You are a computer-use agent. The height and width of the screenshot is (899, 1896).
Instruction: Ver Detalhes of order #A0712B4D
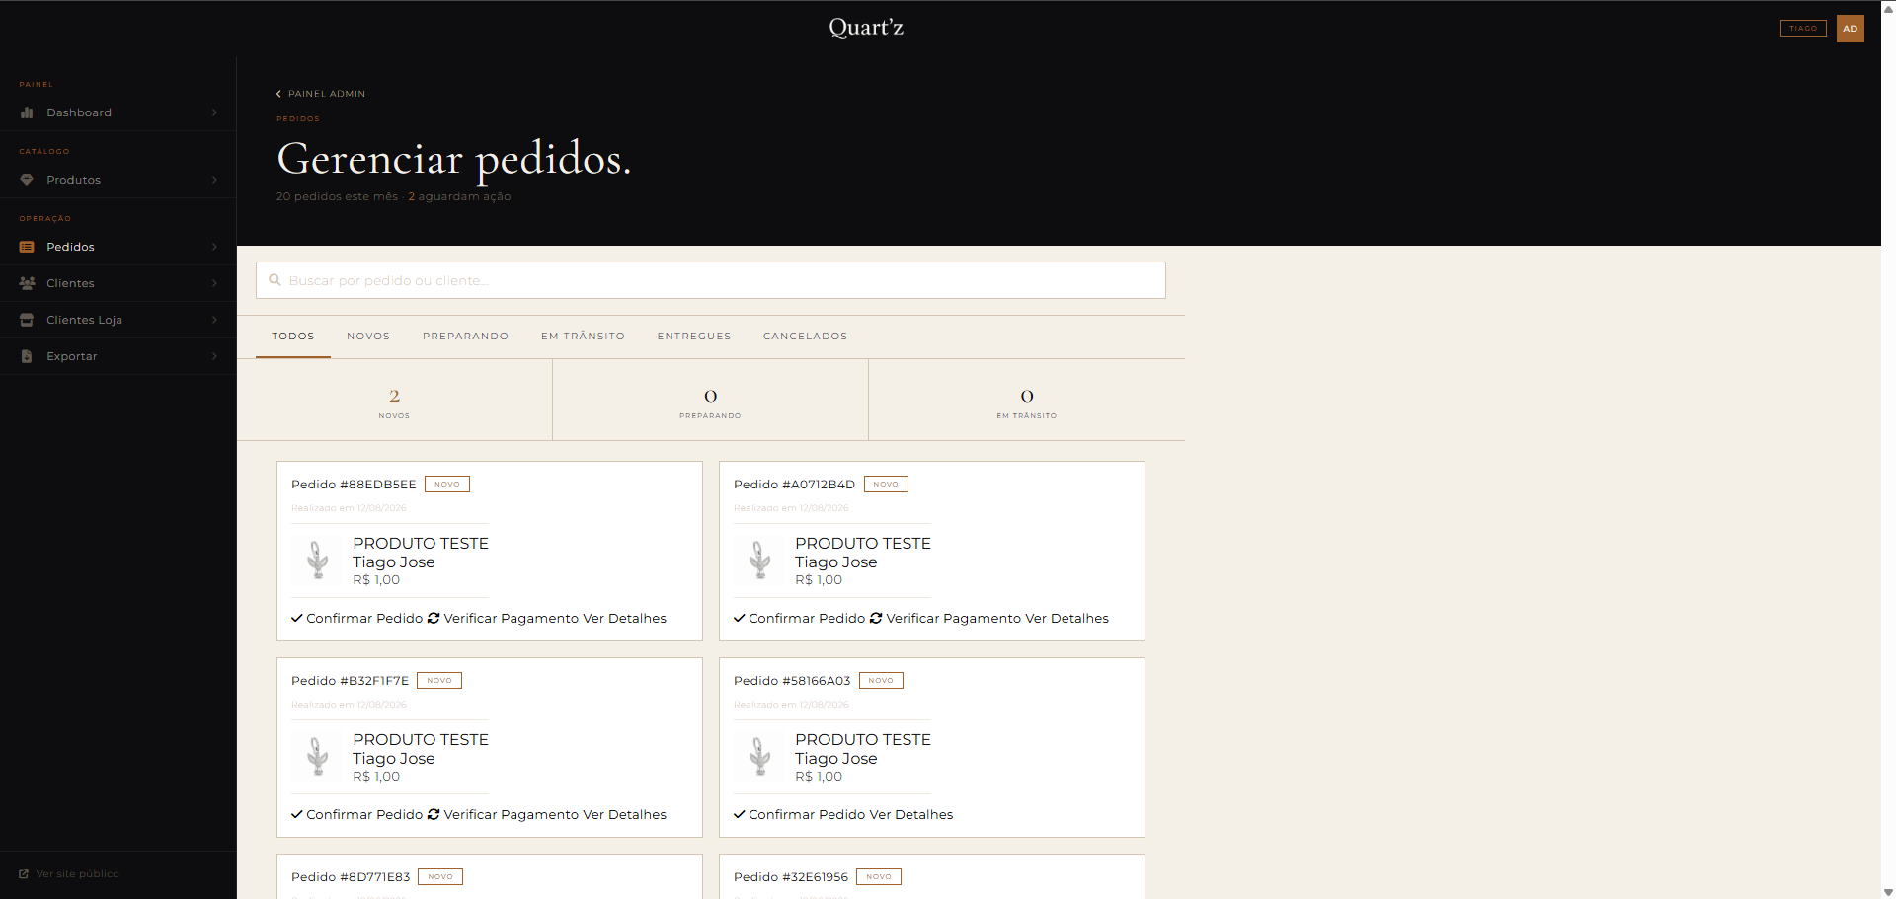[1067, 618]
